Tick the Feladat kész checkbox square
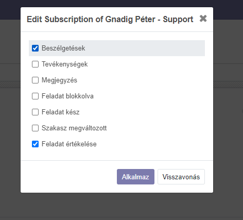This screenshot has width=243, height=220. coord(35,112)
